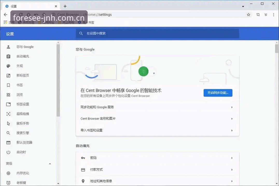This screenshot has height=186, width=279.
Task: Open Cent Browser 名称和图片 row
Action: 157,118
